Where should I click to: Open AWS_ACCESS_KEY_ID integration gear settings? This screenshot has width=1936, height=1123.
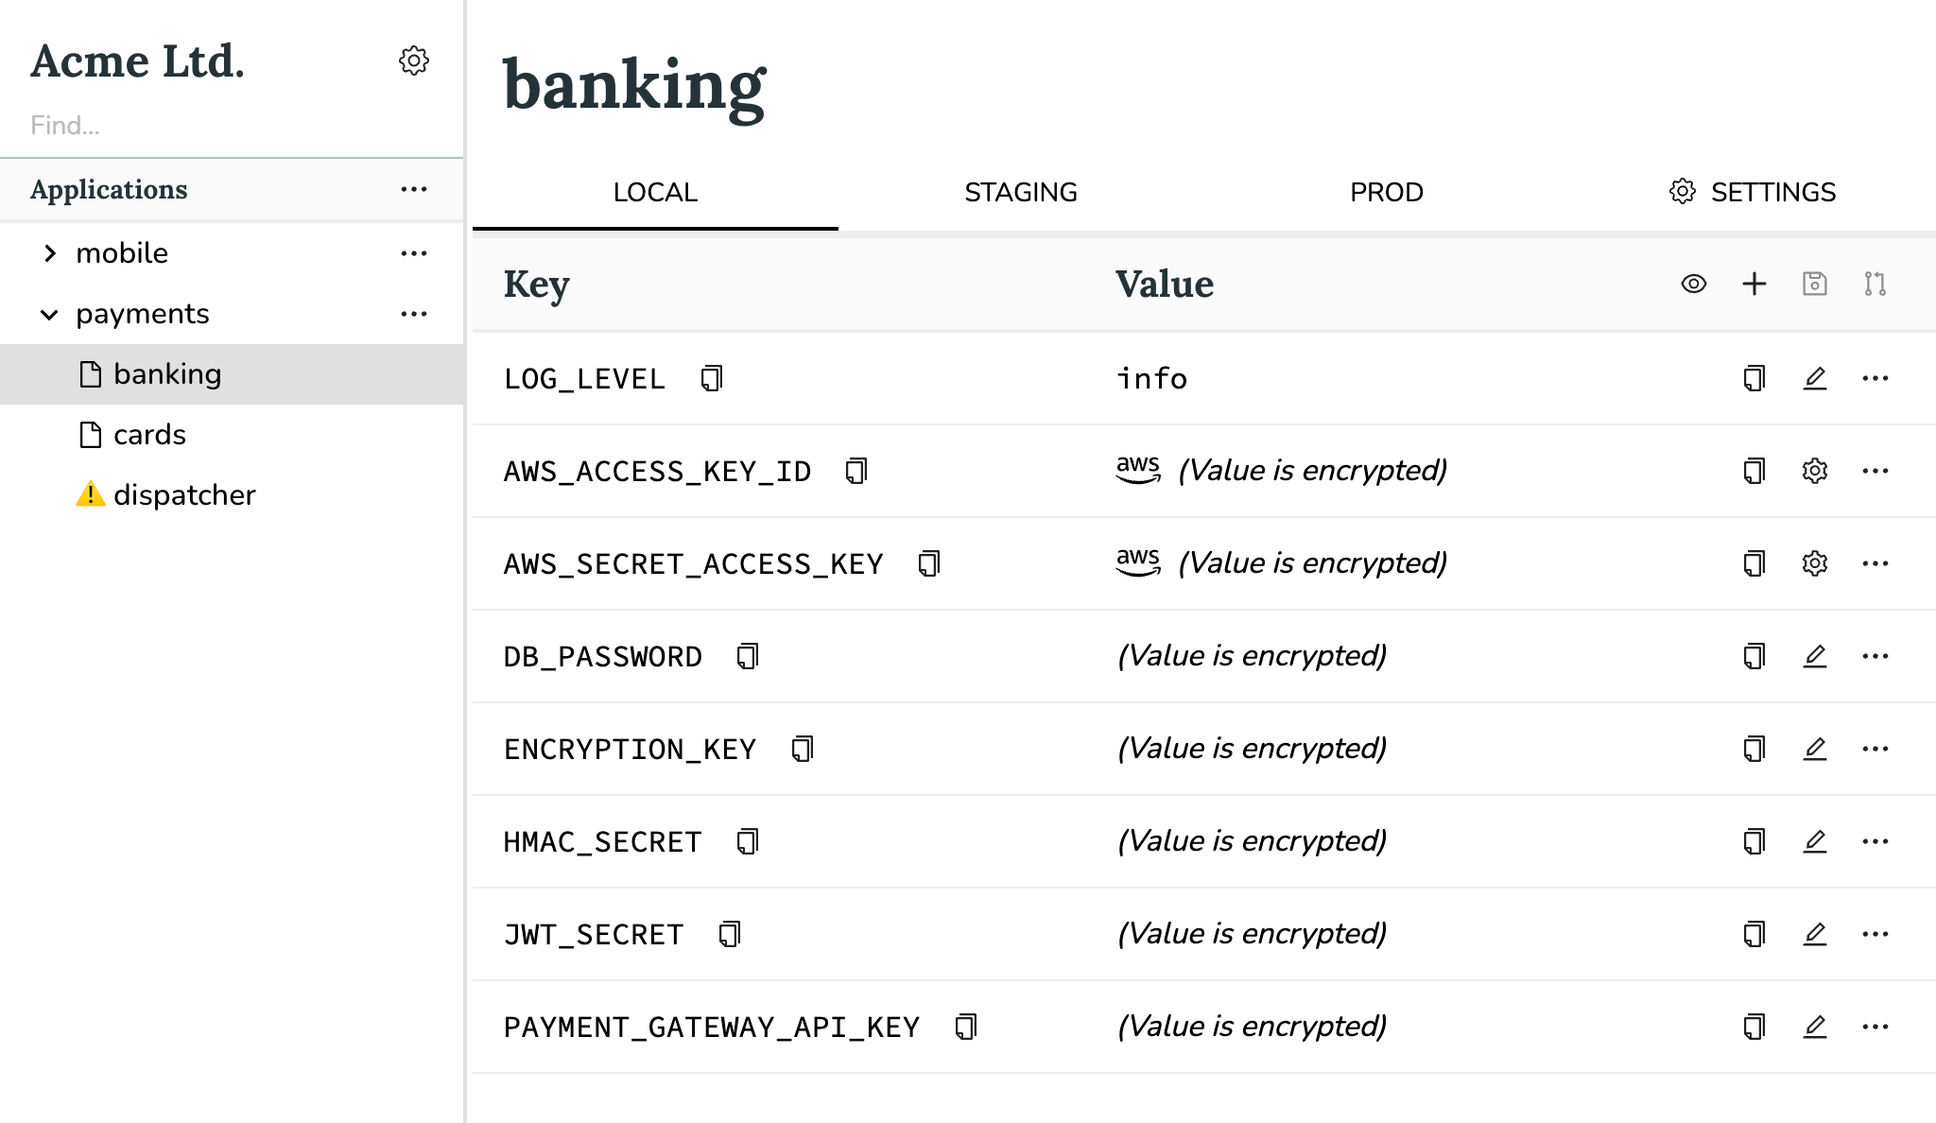[x=1814, y=471]
